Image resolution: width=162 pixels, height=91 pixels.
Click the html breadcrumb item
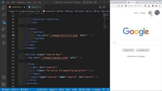click(60, 11)
